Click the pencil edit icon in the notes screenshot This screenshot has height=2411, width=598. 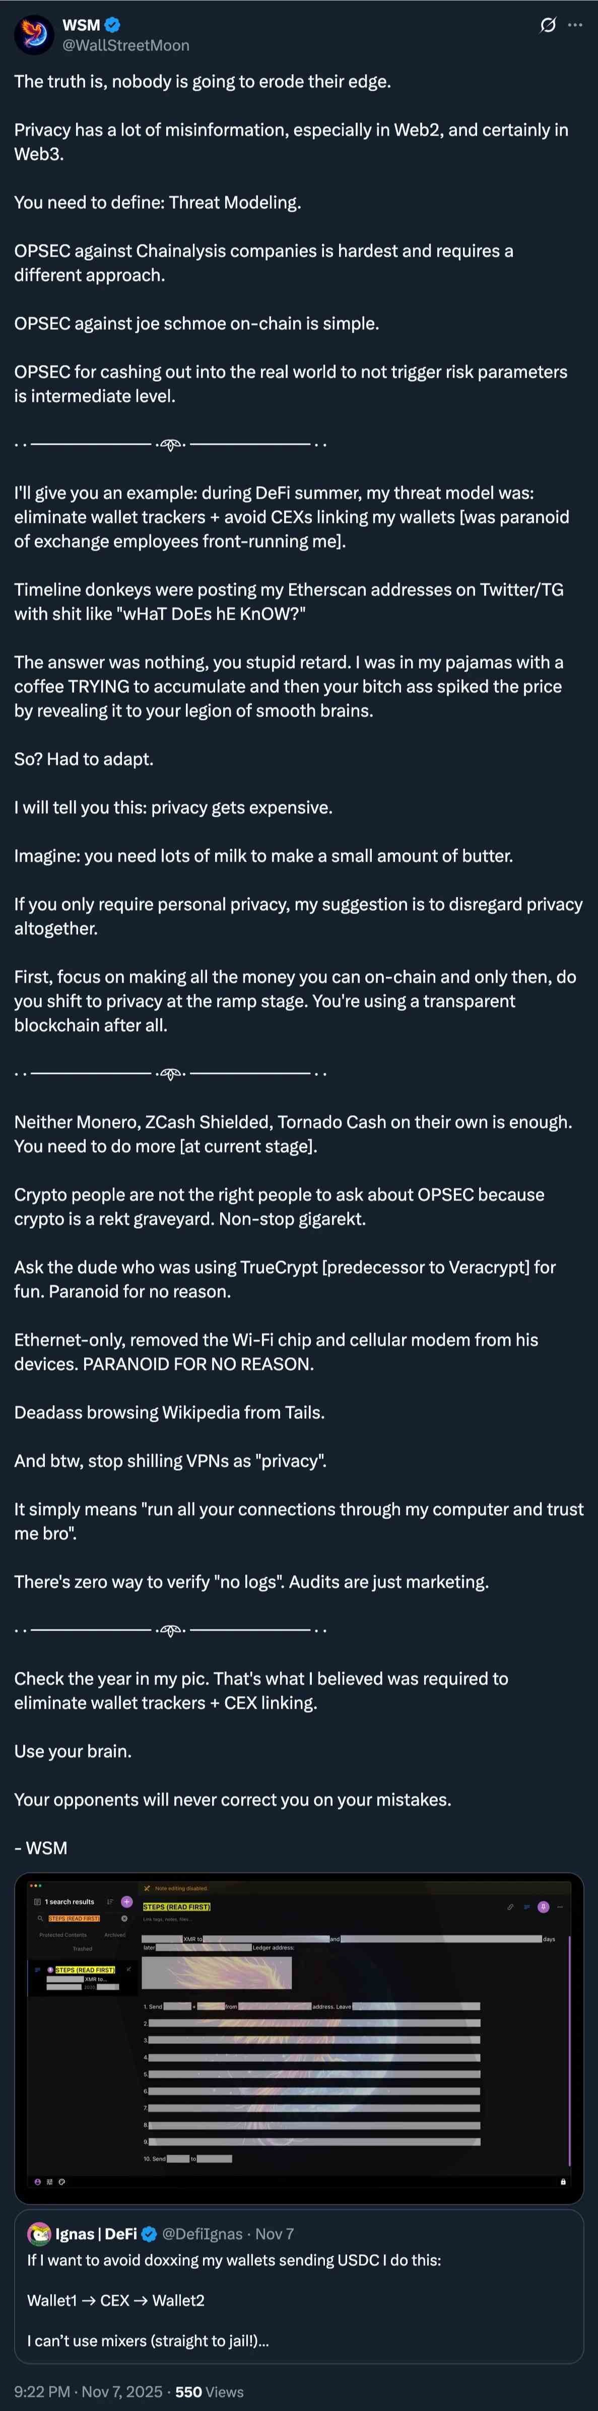[510, 1906]
